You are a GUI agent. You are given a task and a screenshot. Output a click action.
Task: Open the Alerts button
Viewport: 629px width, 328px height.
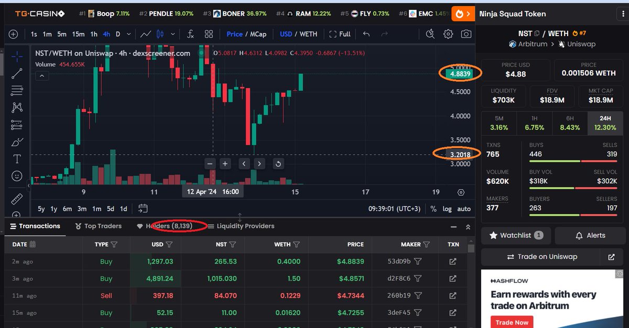pyautogui.click(x=590, y=235)
